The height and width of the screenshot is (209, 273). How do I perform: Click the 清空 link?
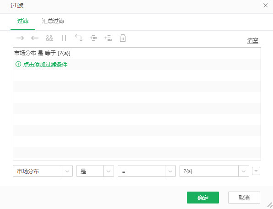click(x=253, y=41)
